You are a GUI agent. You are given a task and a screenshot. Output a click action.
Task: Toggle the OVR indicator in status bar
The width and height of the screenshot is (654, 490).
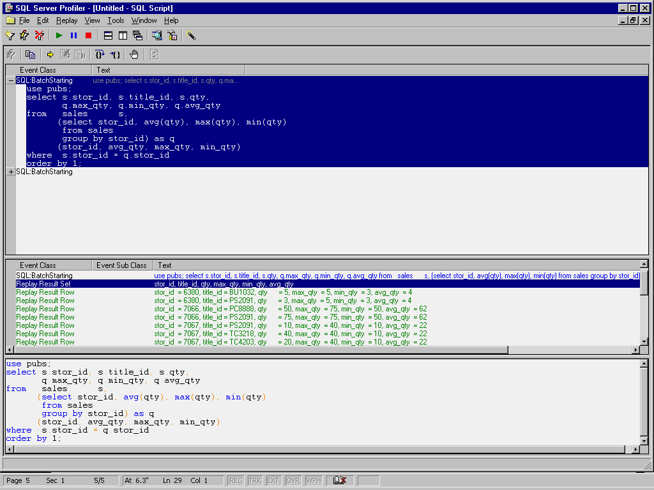pyautogui.click(x=293, y=480)
